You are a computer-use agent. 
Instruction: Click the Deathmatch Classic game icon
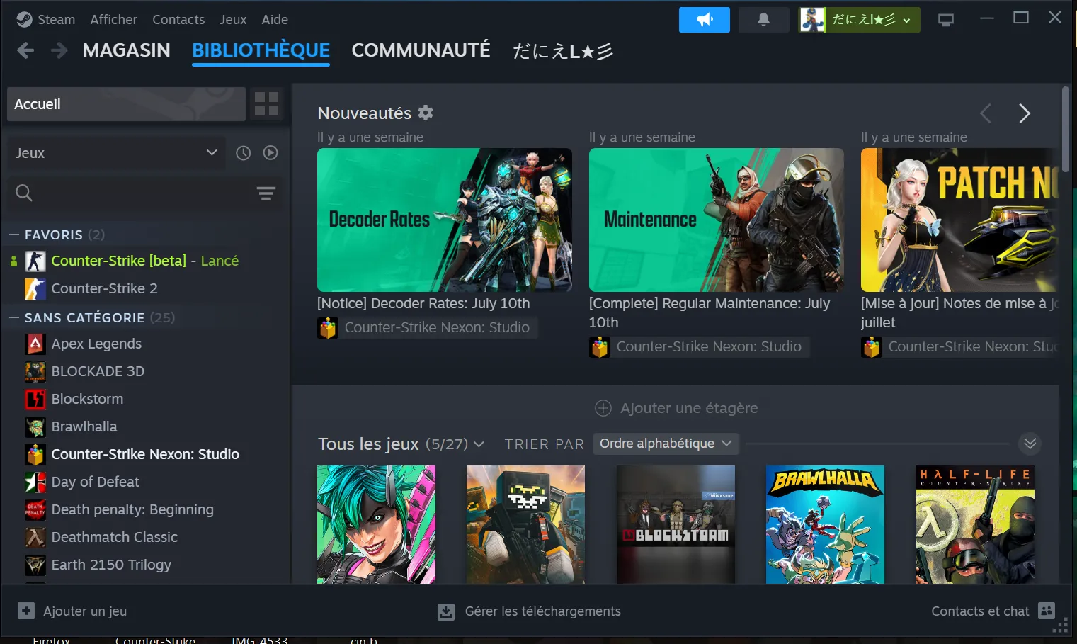click(x=35, y=537)
